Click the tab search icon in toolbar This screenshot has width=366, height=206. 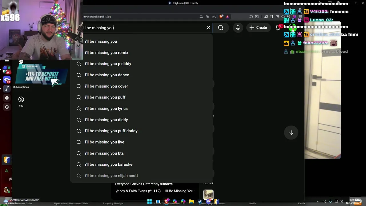coord(257,17)
